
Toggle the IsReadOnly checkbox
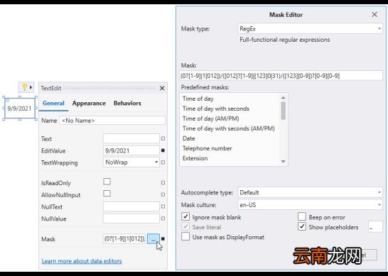click(107, 182)
